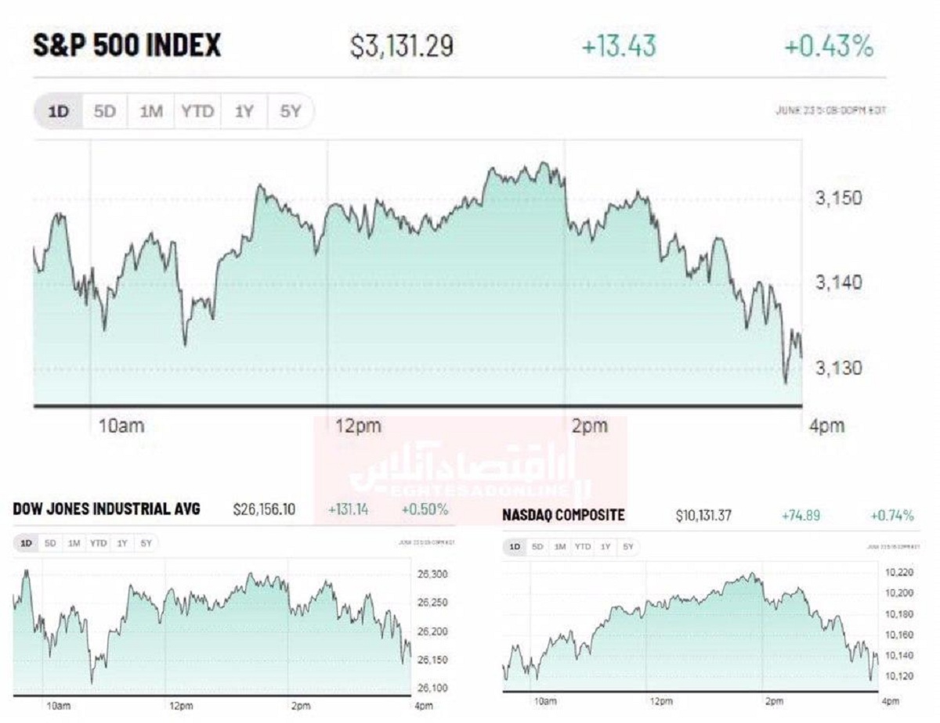The image size is (940, 723).
Task: Open the 5Y view on S&P 500 chart
Action: coord(290,112)
